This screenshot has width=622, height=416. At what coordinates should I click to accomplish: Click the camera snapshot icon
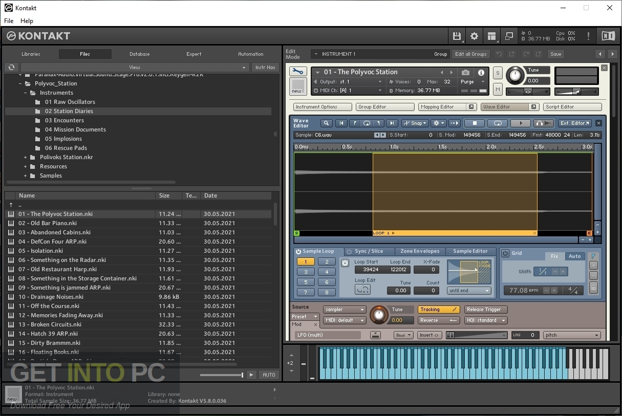465,73
